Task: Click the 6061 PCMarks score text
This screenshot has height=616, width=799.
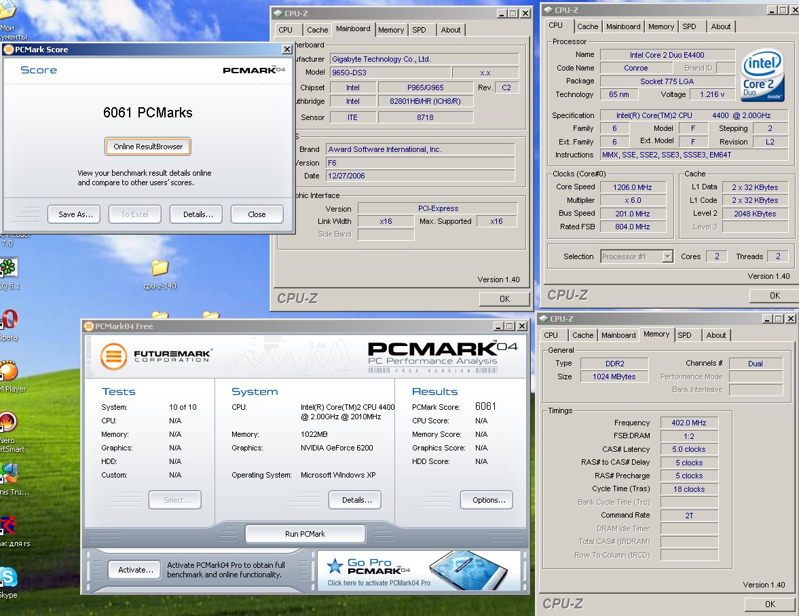Action: (148, 113)
